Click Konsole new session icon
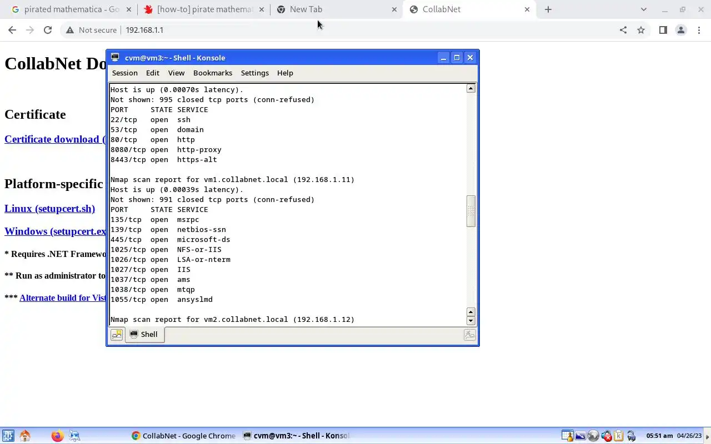 [117, 335]
